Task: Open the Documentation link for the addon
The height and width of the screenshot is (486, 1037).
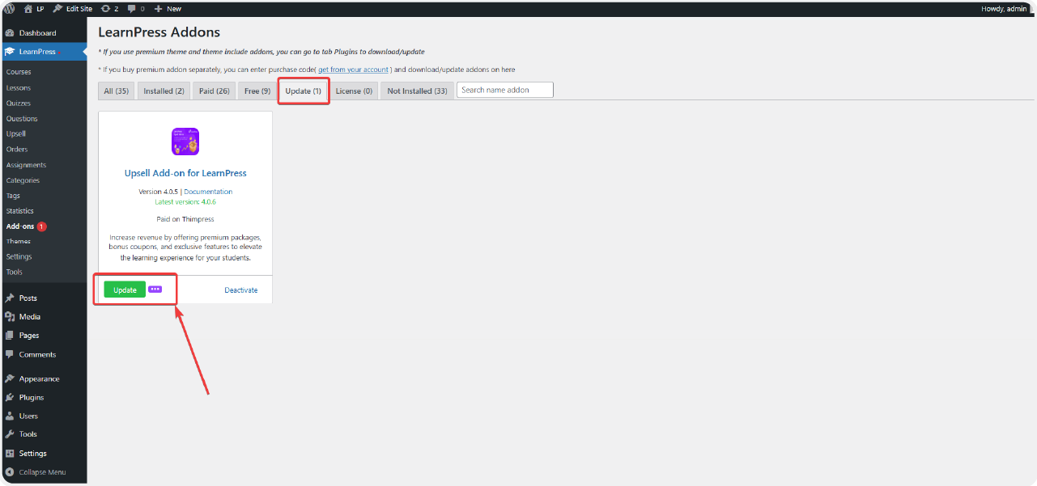Action: [x=208, y=192]
